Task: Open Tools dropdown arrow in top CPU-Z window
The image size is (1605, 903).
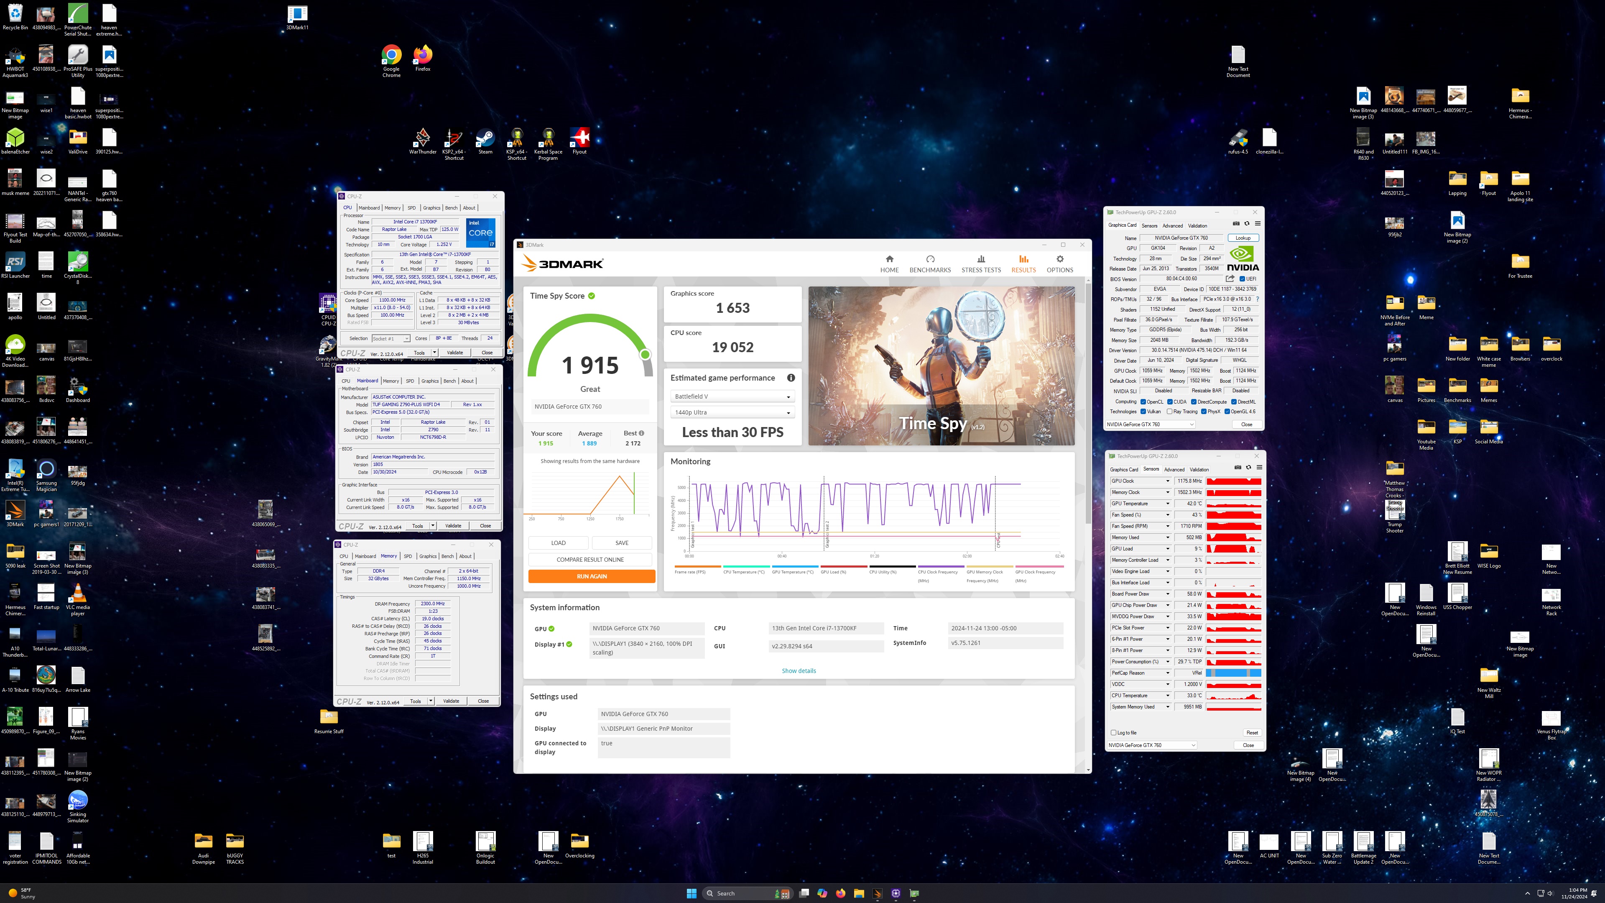Action: 434,352
